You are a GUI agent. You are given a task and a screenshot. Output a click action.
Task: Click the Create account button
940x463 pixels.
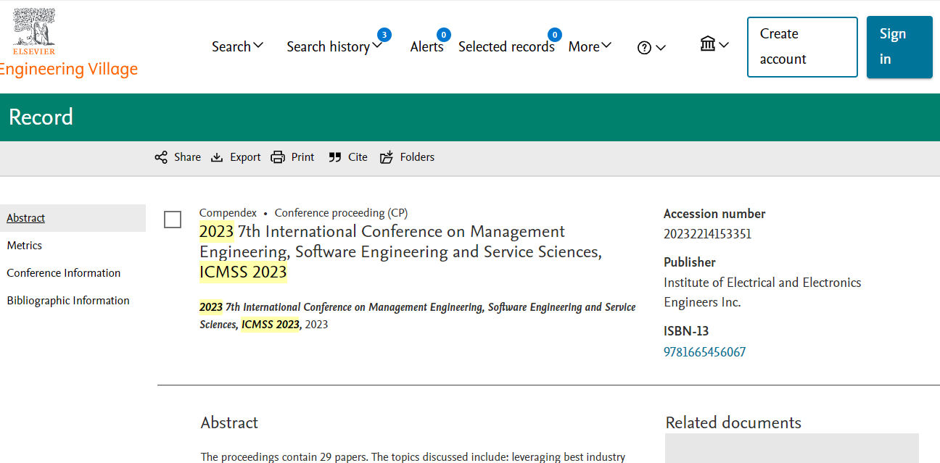click(802, 47)
